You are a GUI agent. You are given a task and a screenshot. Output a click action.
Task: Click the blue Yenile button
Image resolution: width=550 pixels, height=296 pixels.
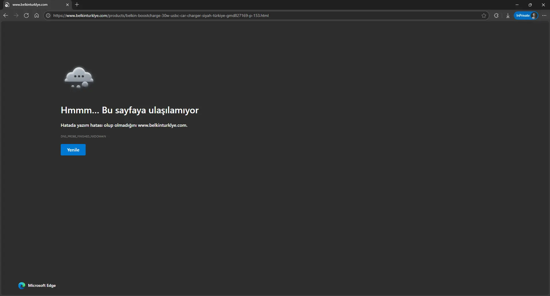coord(73,150)
